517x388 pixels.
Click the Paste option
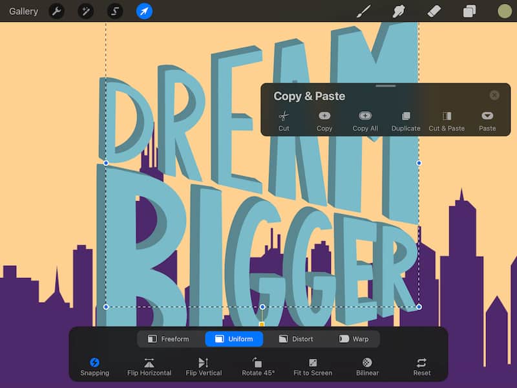[x=487, y=122]
